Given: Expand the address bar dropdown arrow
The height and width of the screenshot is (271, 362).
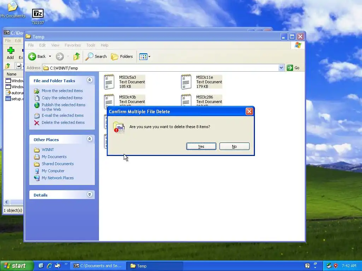Looking at the screenshot, I should (281, 68).
